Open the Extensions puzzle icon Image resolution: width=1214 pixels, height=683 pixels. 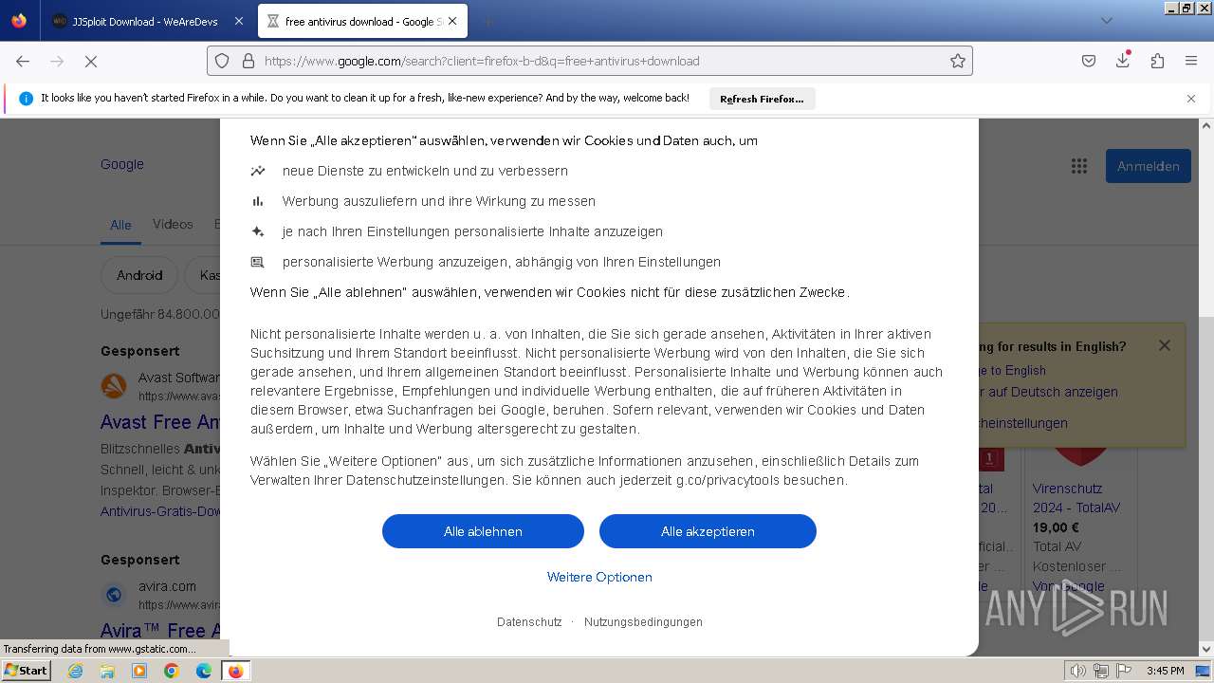(x=1157, y=61)
